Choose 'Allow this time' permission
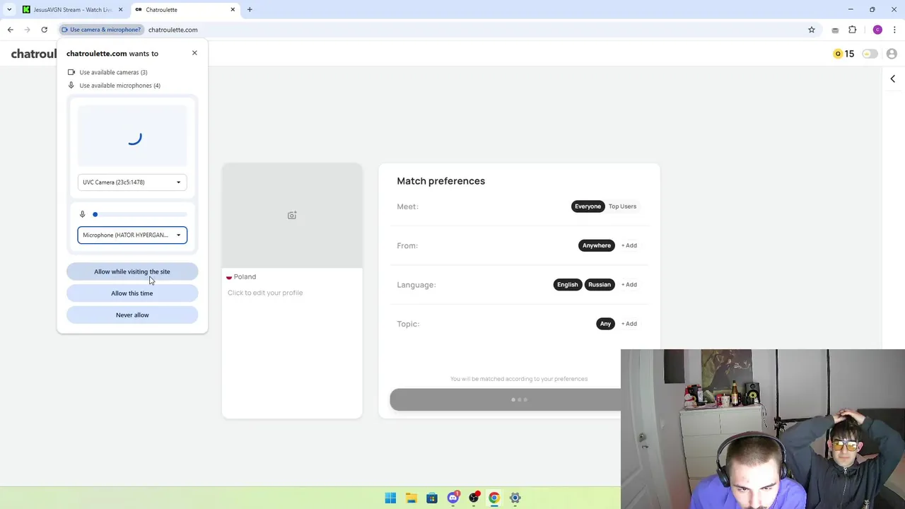This screenshot has width=905, height=509. (132, 293)
